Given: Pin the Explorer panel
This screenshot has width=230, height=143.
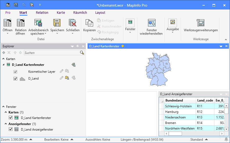Looking at the screenshot, I should tap(78, 46).
